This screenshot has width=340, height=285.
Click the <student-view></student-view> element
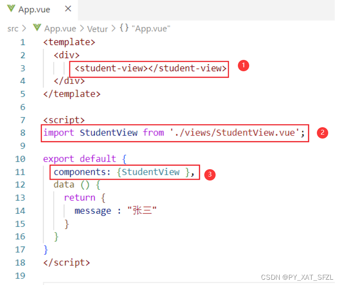(x=151, y=69)
